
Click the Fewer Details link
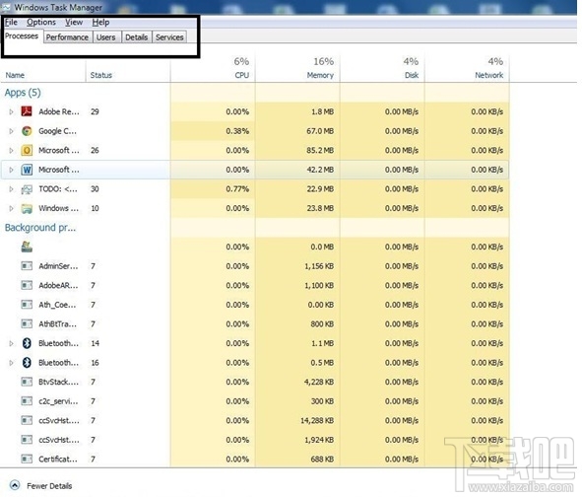click(x=49, y=486)
